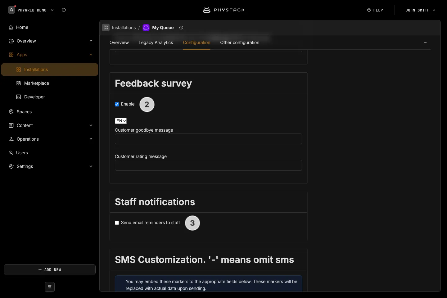Open the Installations sidebar item
The height and width of the screenshot is (298, 447).
pos(50,70)
